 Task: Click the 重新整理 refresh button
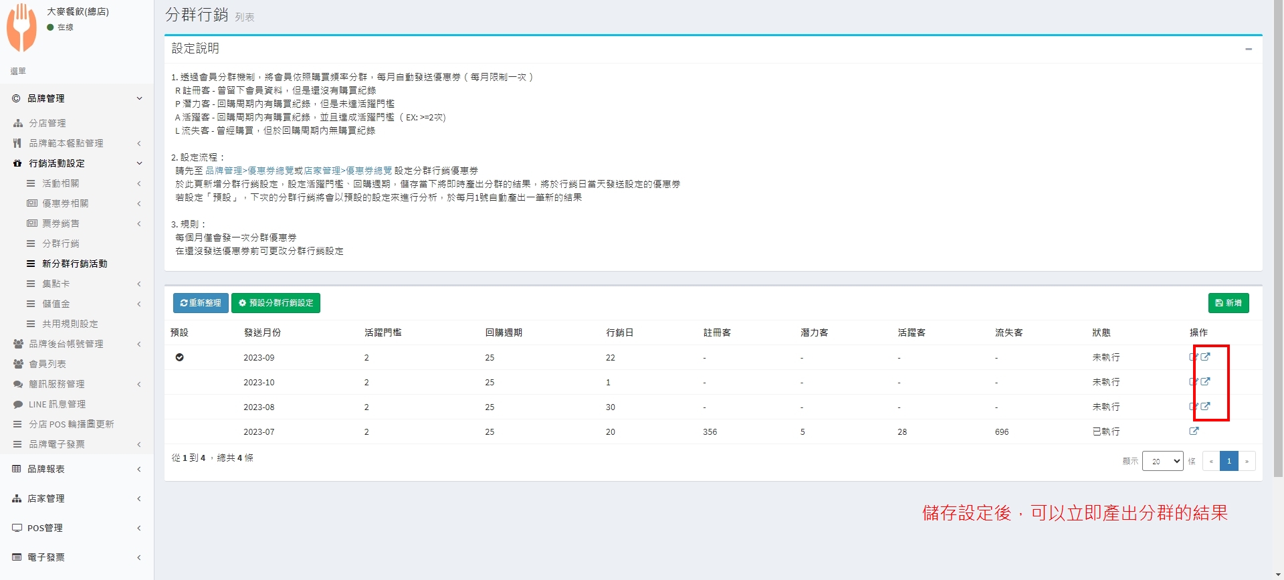coord(201,303)
